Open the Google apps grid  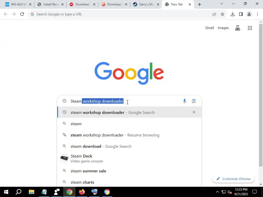(250, 28)
